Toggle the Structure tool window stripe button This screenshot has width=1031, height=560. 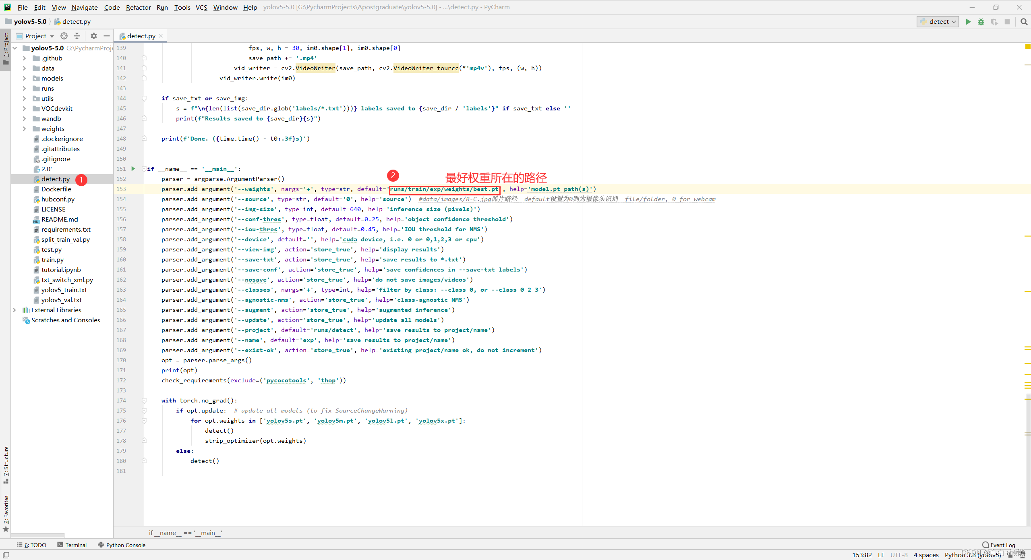point(6,465)
